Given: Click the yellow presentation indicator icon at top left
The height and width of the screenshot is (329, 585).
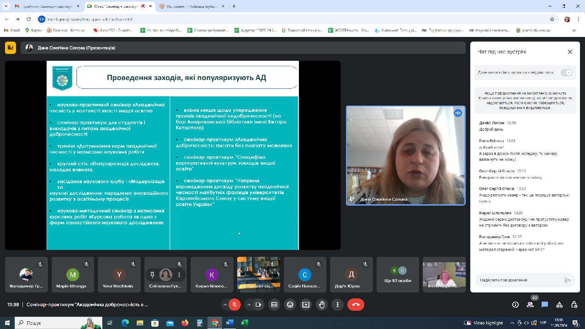Looking at the screenshot, I should pos(11,48).
